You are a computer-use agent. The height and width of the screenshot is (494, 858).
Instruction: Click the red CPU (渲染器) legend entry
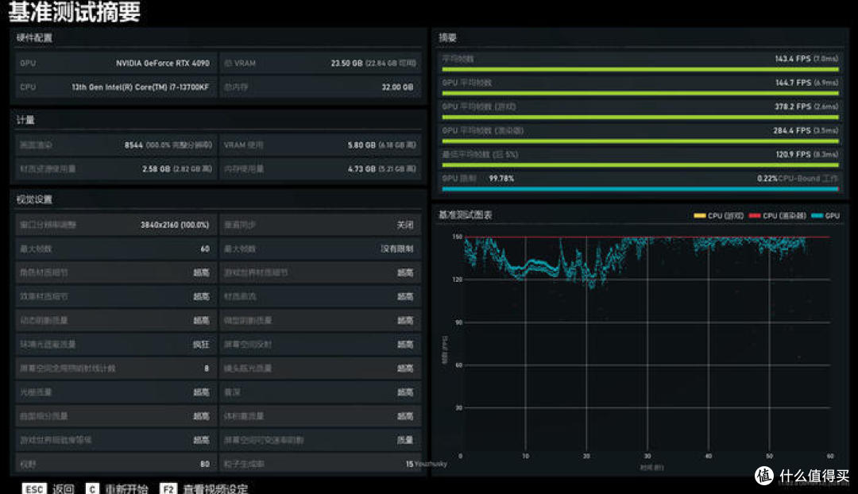[x=777, y=216]
